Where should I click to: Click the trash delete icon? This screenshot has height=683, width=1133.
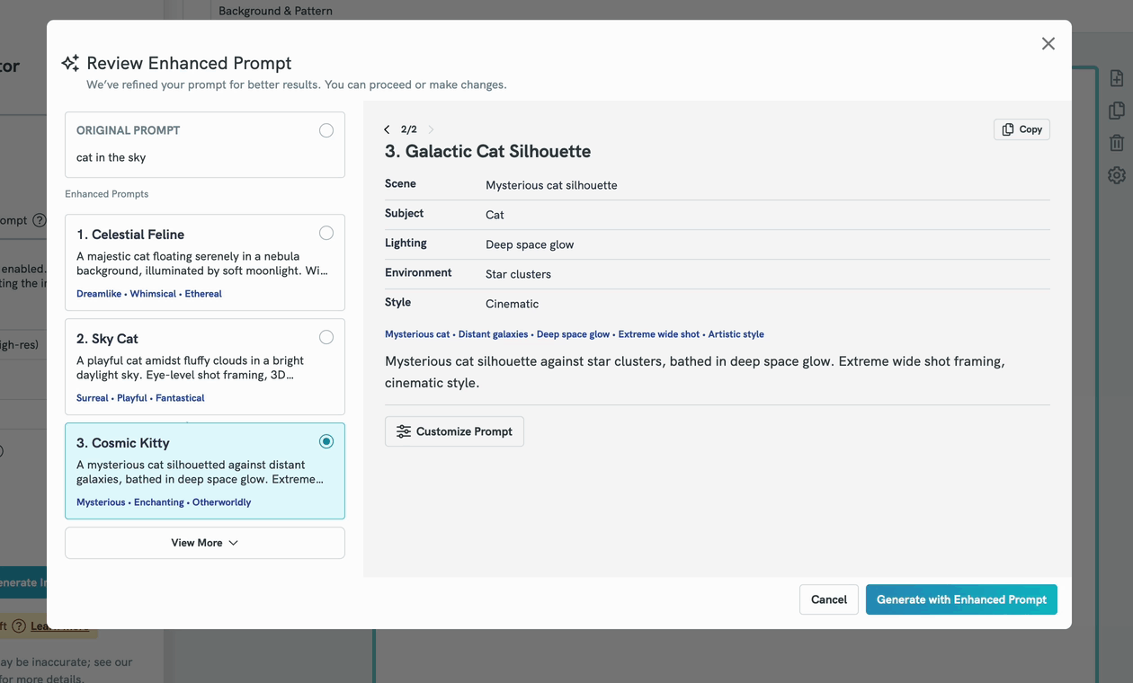click(x=1117, y=143)
